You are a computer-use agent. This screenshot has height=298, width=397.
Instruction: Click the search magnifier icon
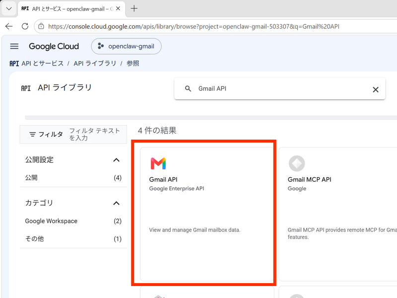[x=188, y=88]
